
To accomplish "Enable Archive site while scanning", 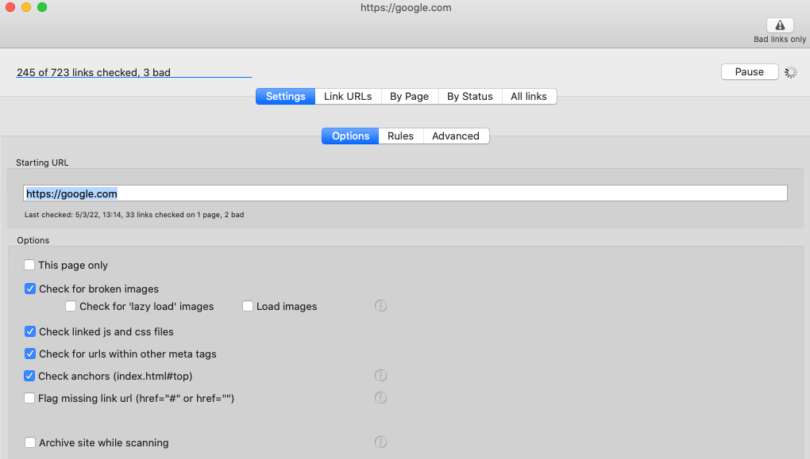I will tap(30, 442).
